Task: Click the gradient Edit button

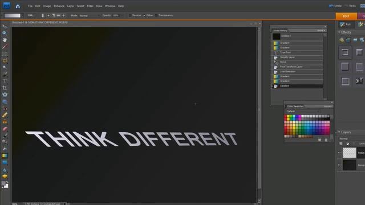Action: pyautogui.click(x=31, y=15)
